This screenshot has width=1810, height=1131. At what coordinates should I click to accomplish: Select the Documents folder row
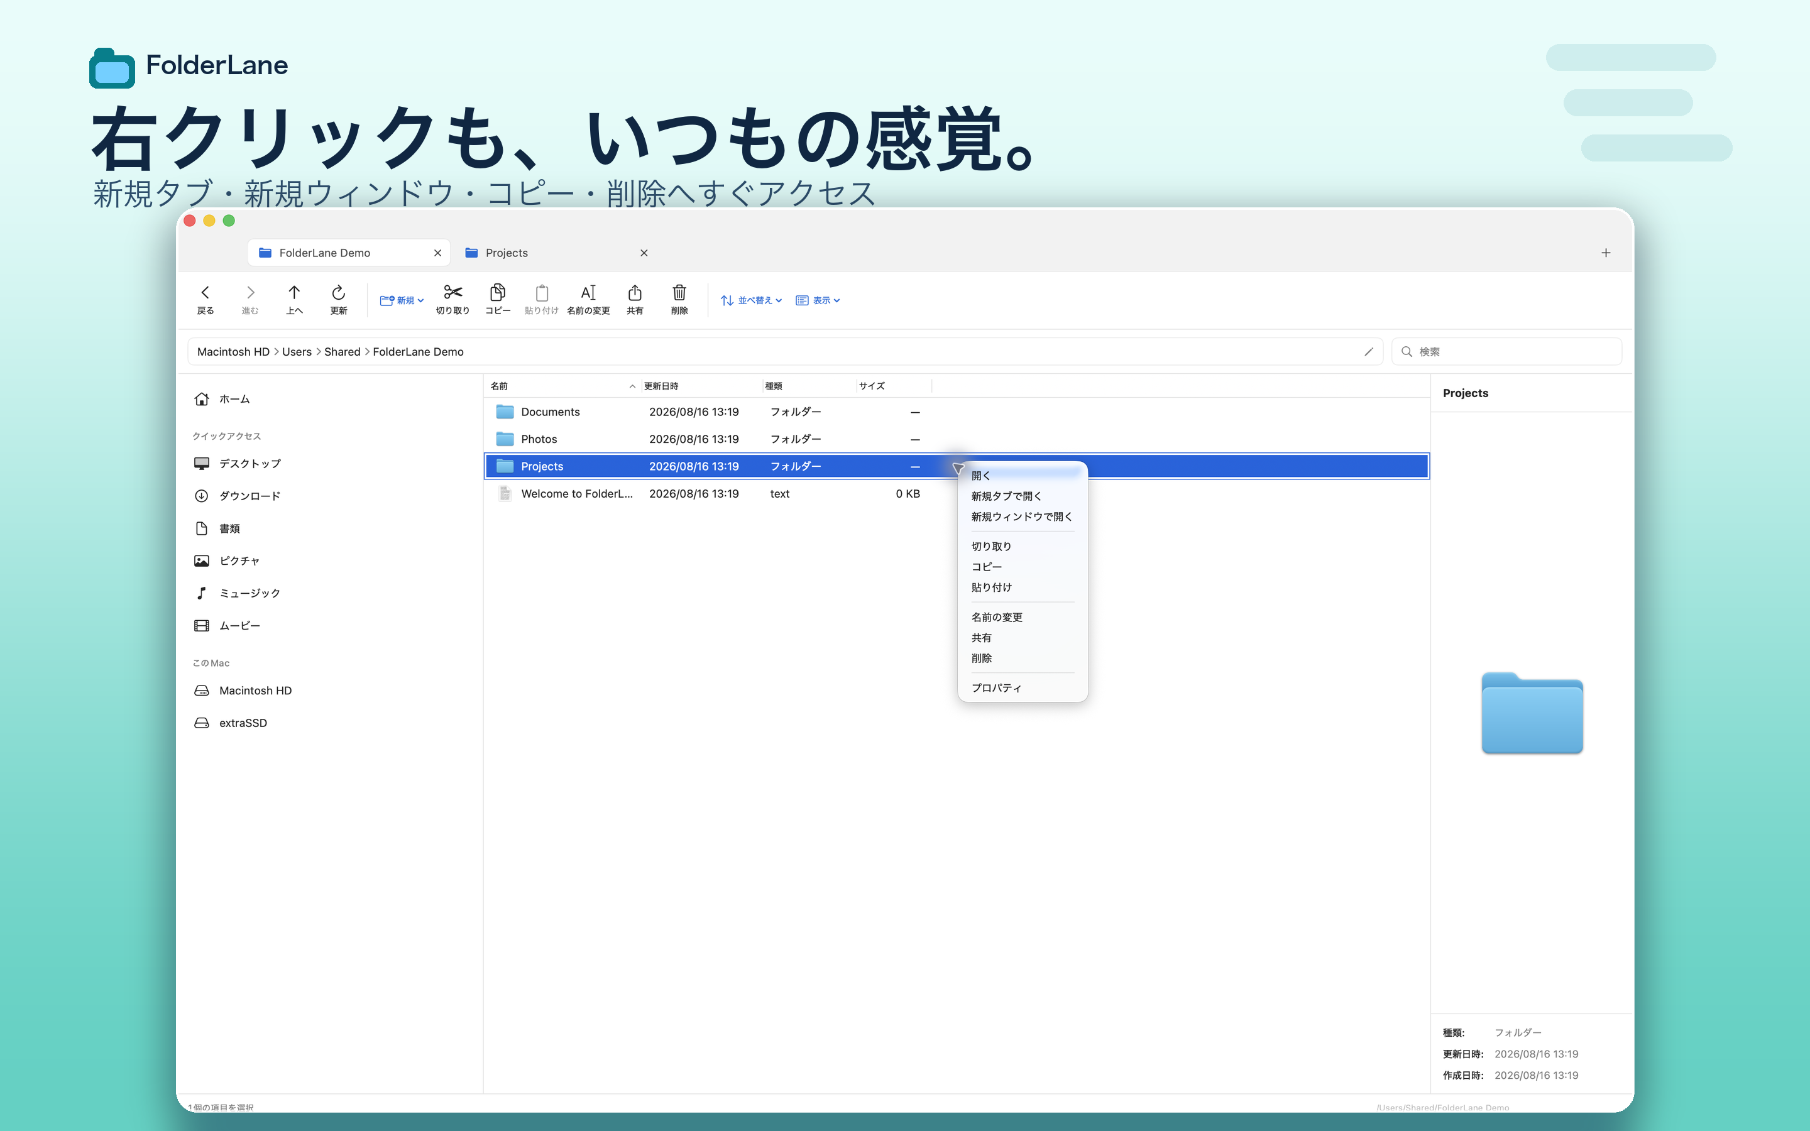957,412
